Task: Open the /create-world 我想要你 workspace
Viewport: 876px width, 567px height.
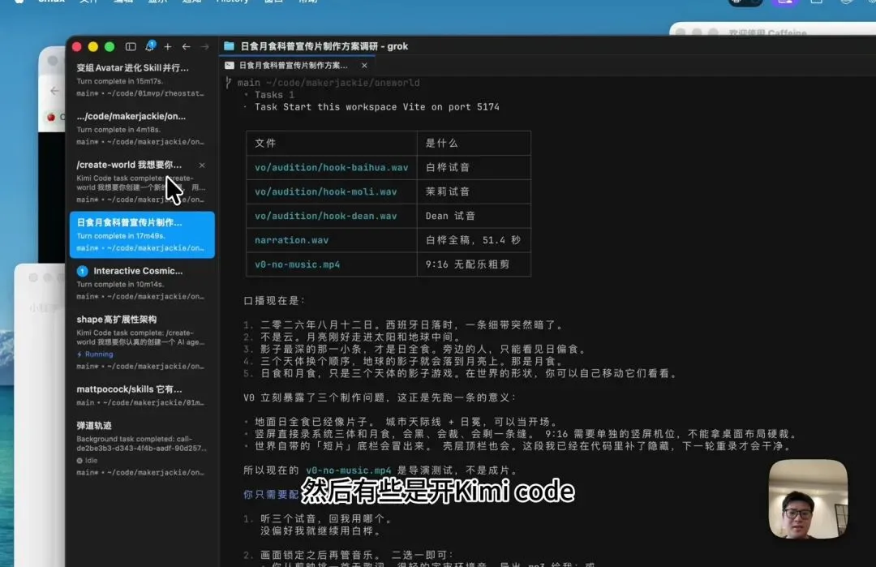Action: (141, 182)
